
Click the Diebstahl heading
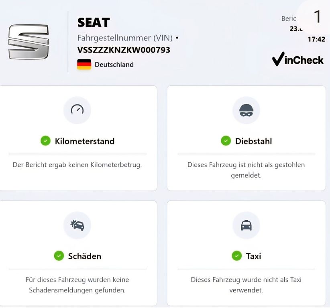[253, 141]
